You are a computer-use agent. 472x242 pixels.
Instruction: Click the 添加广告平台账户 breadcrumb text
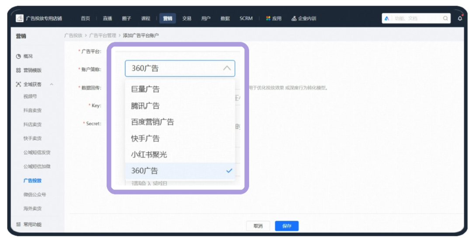(x=141, y=35)
